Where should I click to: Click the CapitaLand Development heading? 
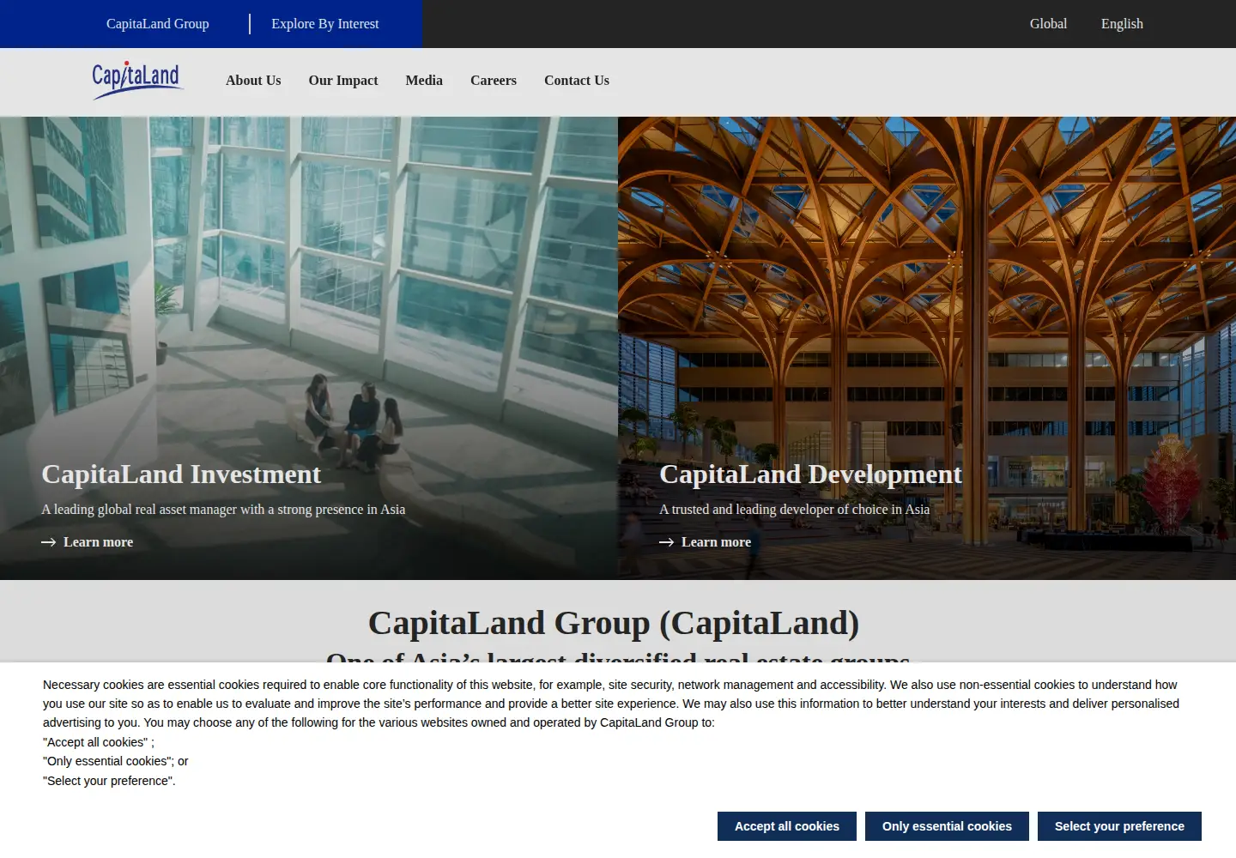(x=810, y=474)
